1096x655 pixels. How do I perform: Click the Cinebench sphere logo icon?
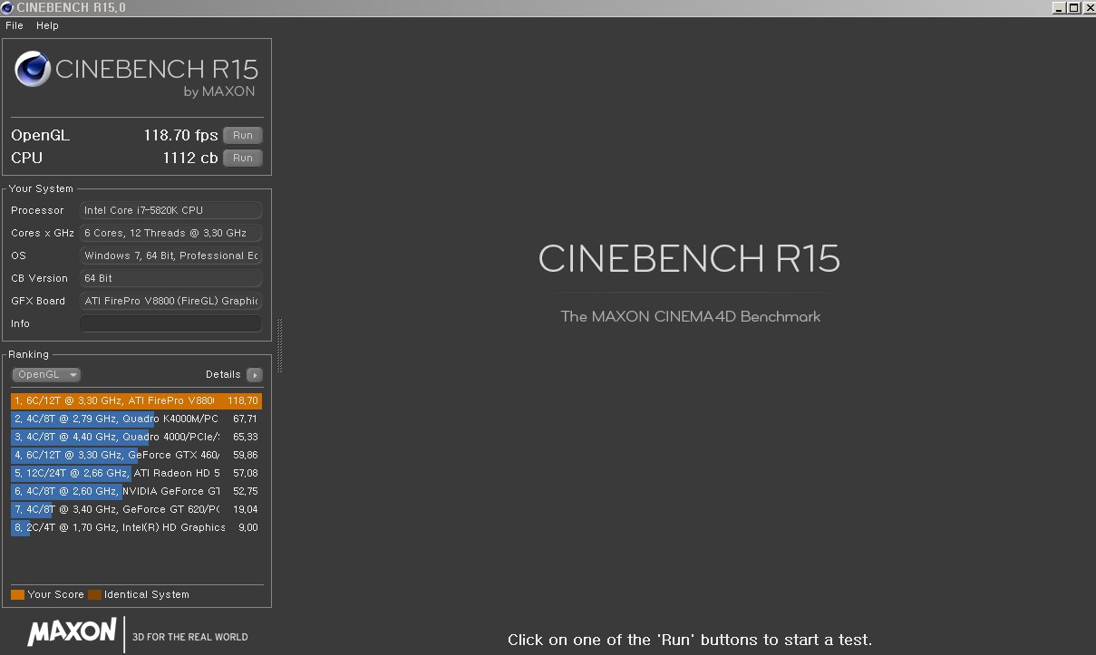coord(33,70)
